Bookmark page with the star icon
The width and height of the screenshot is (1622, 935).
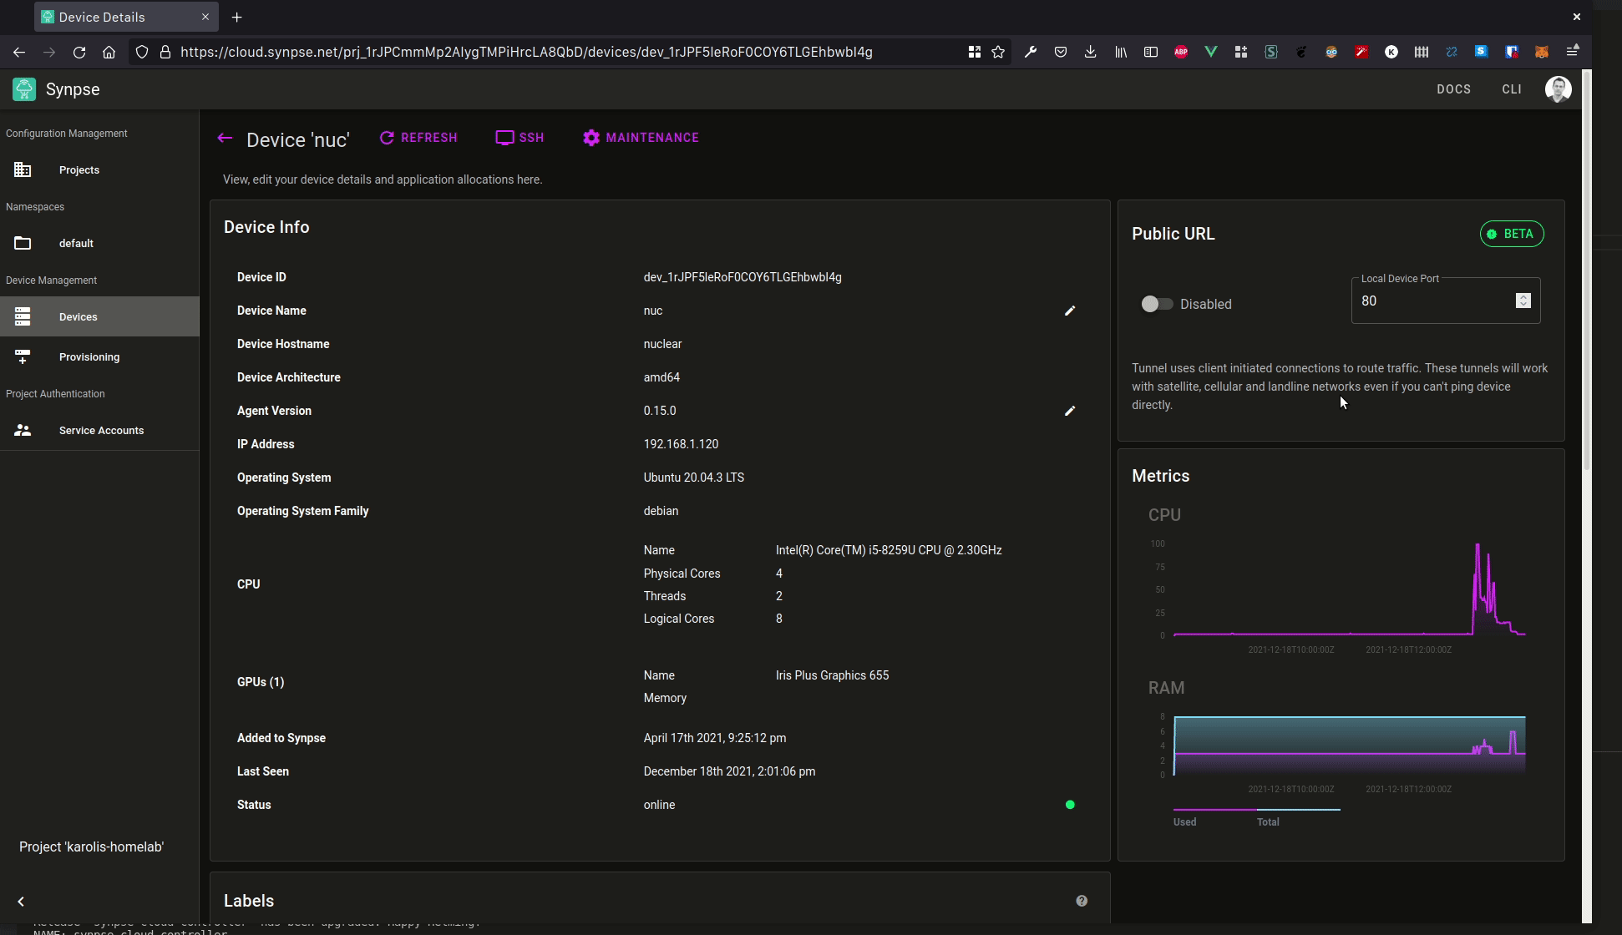click(x=998, y=52)
